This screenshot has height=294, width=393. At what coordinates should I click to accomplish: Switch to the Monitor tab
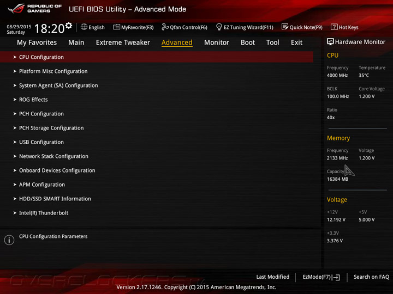pyautogui.click(x=217, y=42)
